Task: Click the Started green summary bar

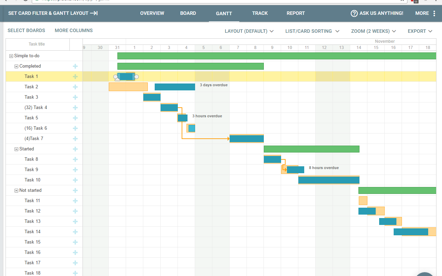Action: click(311, 149)
